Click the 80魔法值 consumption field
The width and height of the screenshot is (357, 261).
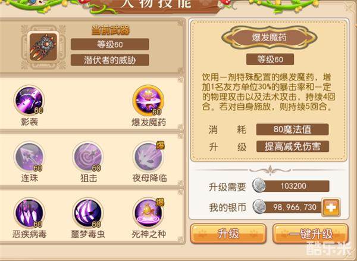[292, 129]
